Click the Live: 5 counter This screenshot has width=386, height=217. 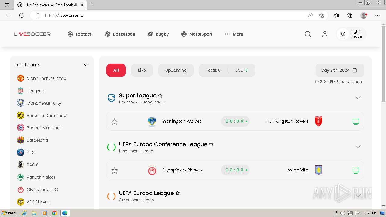(242, 70)
